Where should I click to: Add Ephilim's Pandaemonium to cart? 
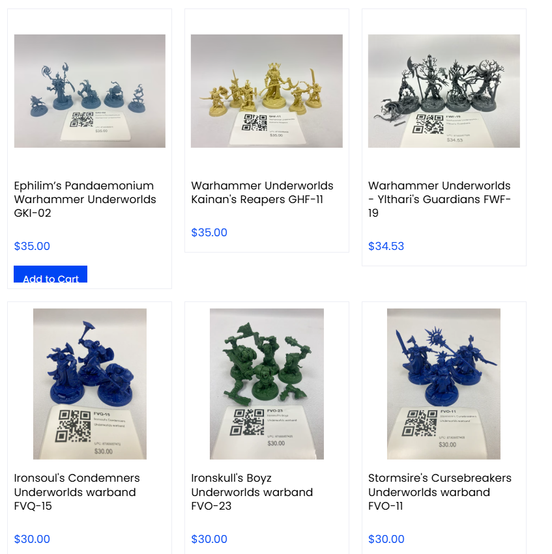(x=51, y=274)
